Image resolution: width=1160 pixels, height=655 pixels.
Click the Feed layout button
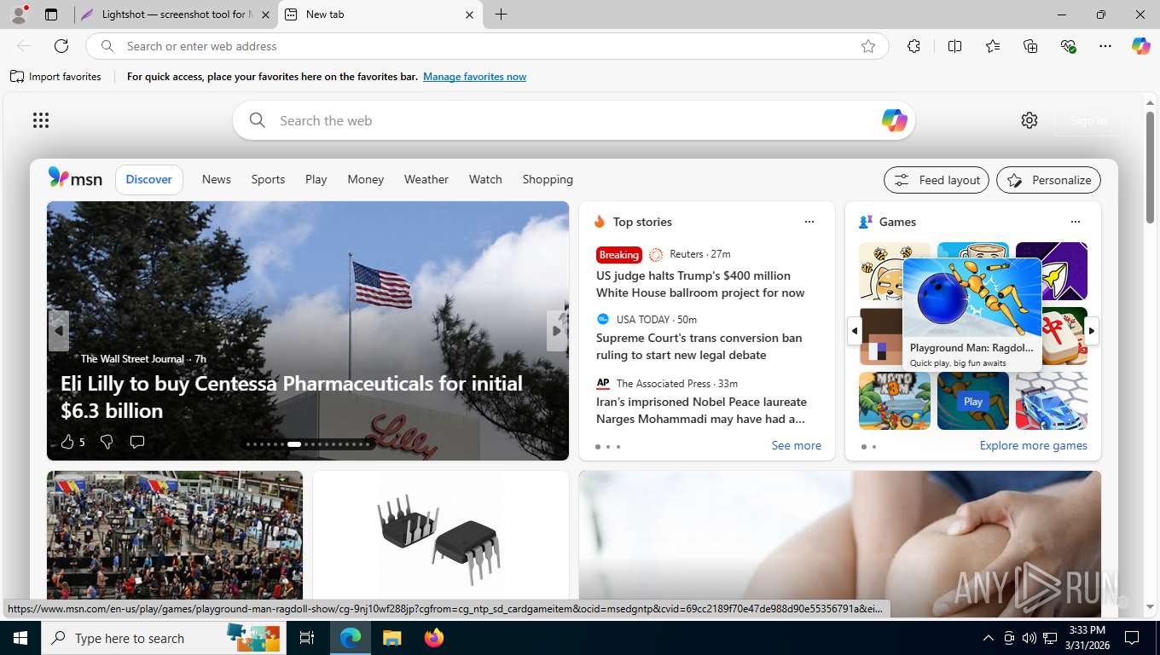click(937, 180)
